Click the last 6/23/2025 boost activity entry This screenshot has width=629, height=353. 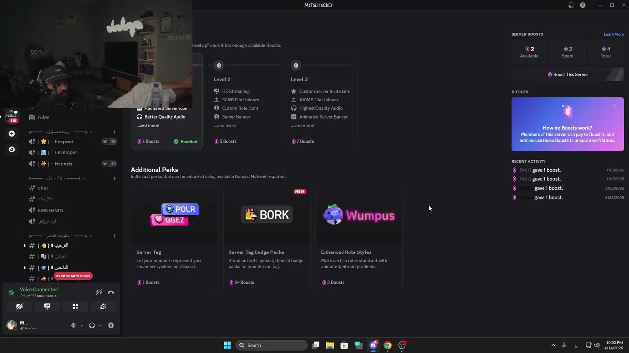[568, 198]
